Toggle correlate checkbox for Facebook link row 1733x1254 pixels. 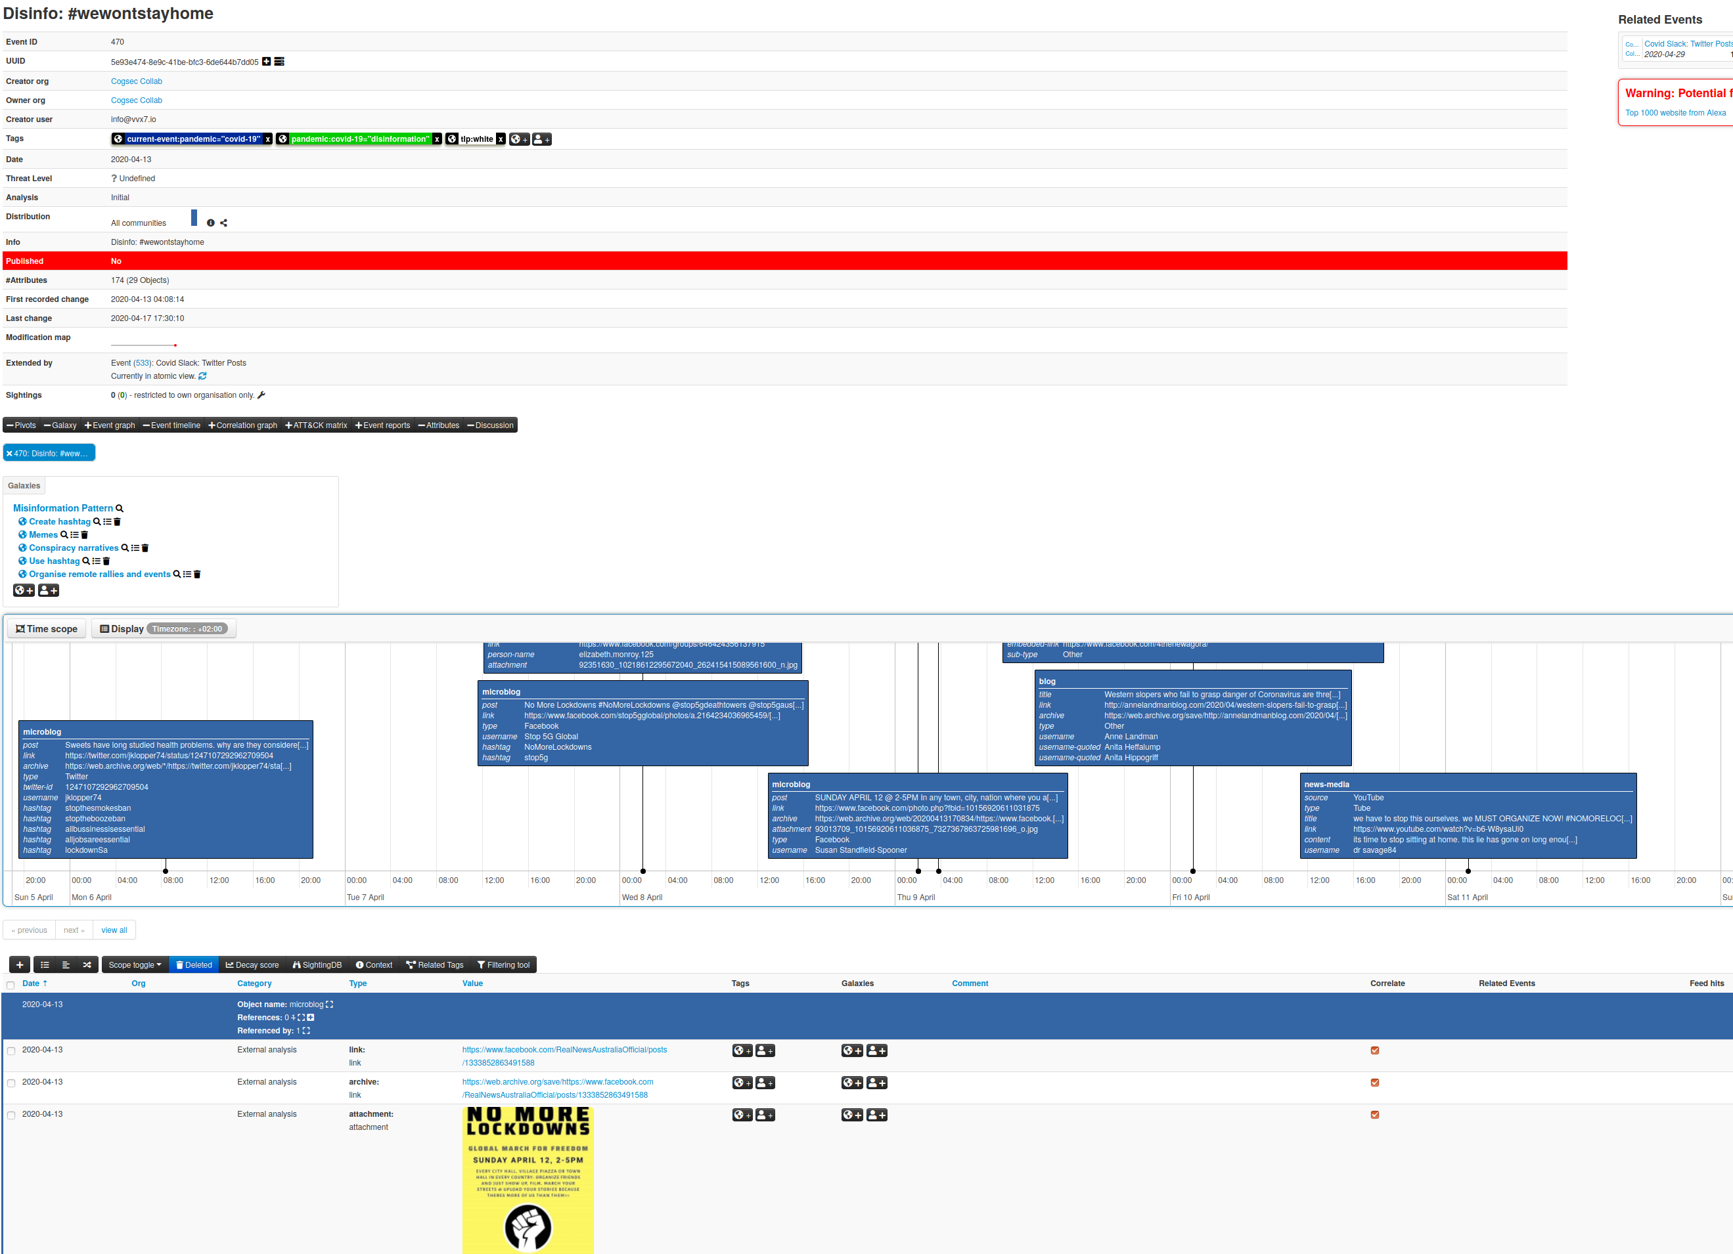pyautogui.click(x=1374, y=1050)
